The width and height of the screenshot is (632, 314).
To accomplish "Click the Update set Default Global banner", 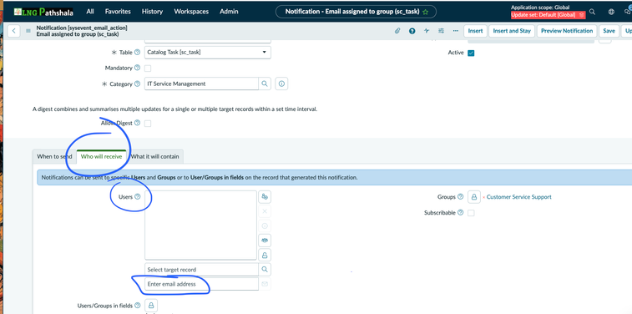I will pos(549,15).
